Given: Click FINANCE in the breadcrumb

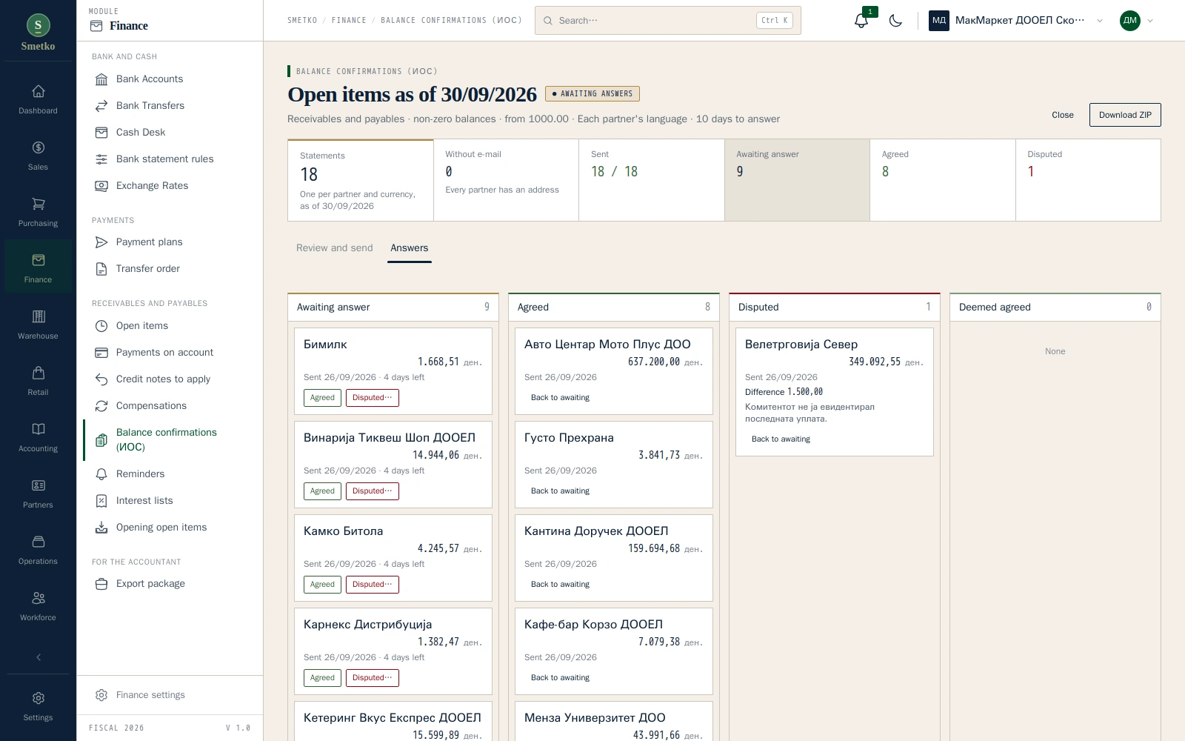Looking at the screenshot, I should pos(349,21).
